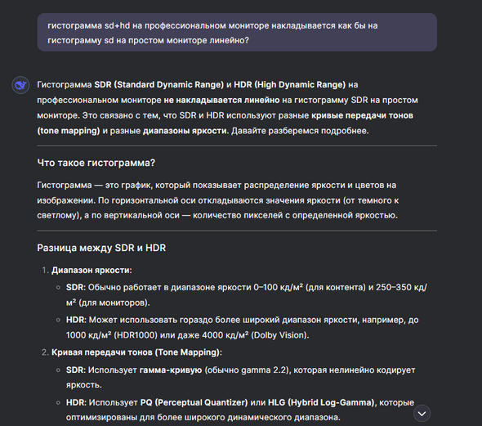
Task: Click bold phrase "диапазоны яркости"
Action: (185, 131)
